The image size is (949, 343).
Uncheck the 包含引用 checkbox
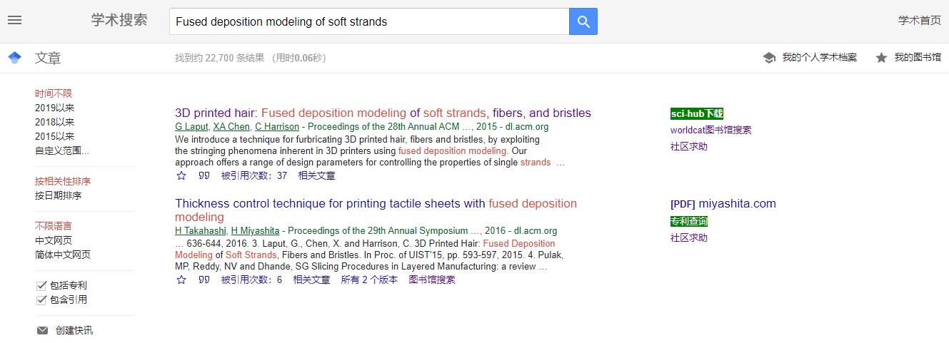click(x=41, y=300)
